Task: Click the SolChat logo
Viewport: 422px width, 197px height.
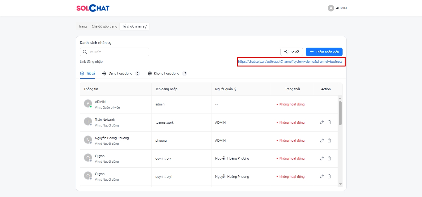Action: tap(93, 8)
